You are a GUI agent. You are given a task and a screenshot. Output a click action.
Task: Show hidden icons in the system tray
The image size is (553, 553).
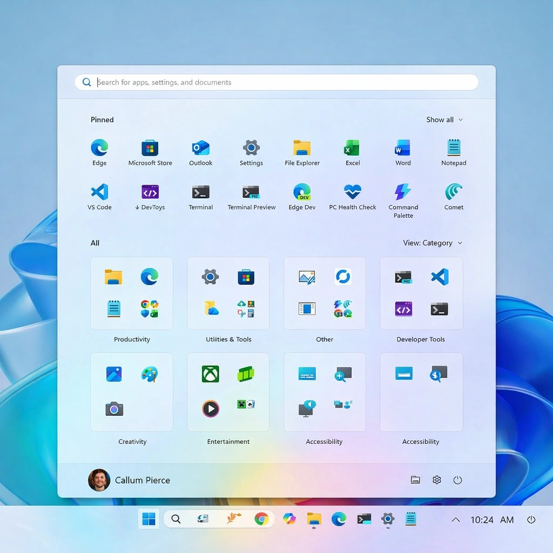click(x=455, y=519)
